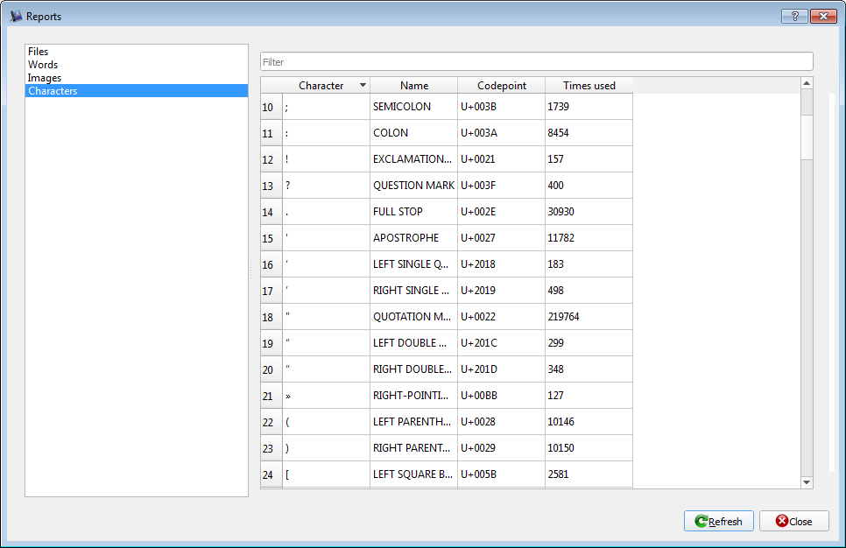This screenshot has height=548, width=846.
Task: Click the Refresh button
Action: tap(719, 521)
